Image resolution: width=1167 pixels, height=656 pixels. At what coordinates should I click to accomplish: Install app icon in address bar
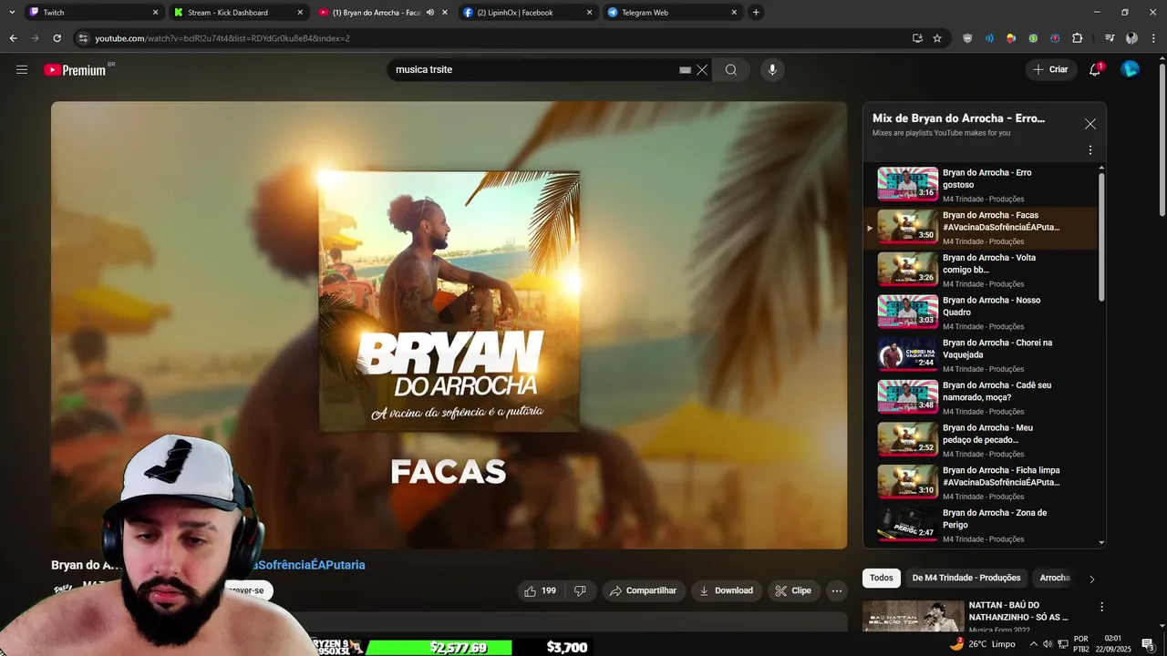pos(917,38)
